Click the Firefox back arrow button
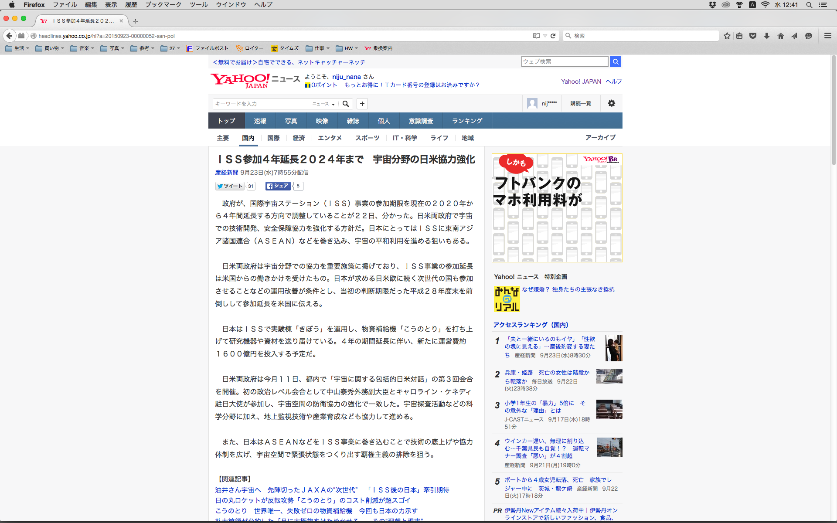837x523 pixels. point(9,36)
